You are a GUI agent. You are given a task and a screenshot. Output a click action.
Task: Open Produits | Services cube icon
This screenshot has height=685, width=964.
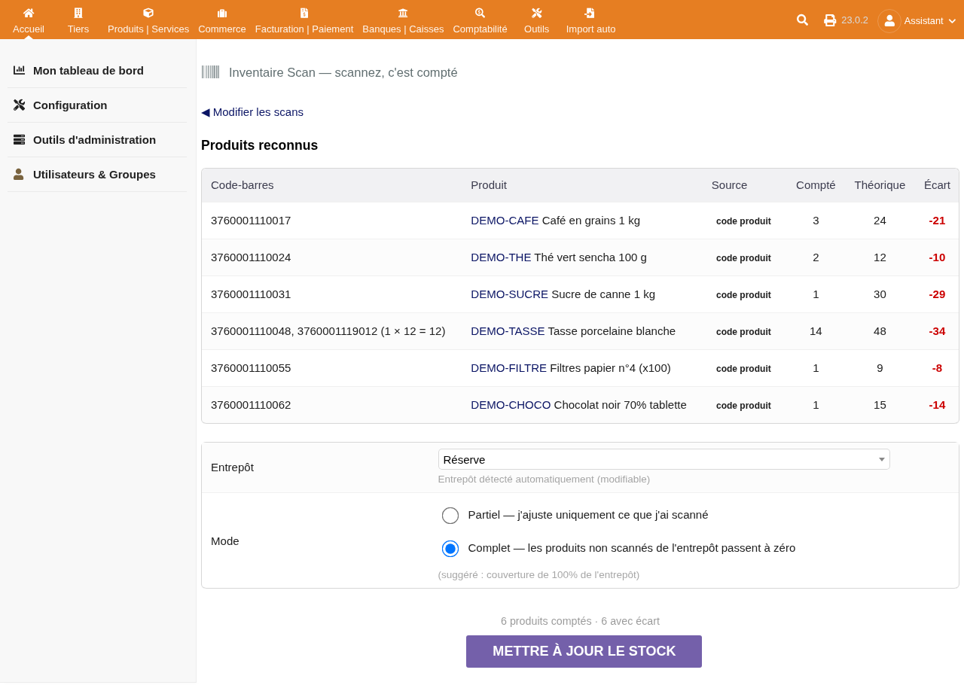click(148, 13)
